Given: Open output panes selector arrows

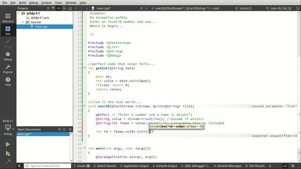Looking at the screenshot, I should pyautogui.click(x=270, y=166).
